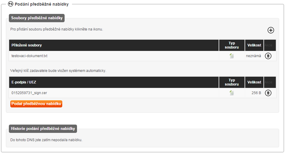Click the neznámá size cell
Image resolution: width=285 pixels, height=153 pixels.
click(x=253, y=56)
